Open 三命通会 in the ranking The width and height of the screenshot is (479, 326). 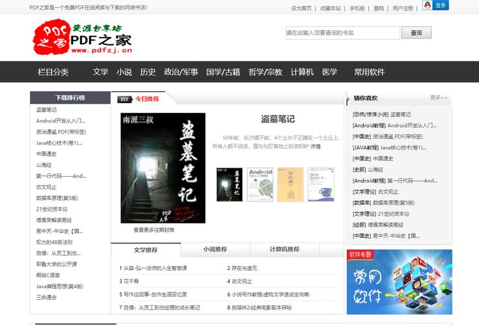46,297
